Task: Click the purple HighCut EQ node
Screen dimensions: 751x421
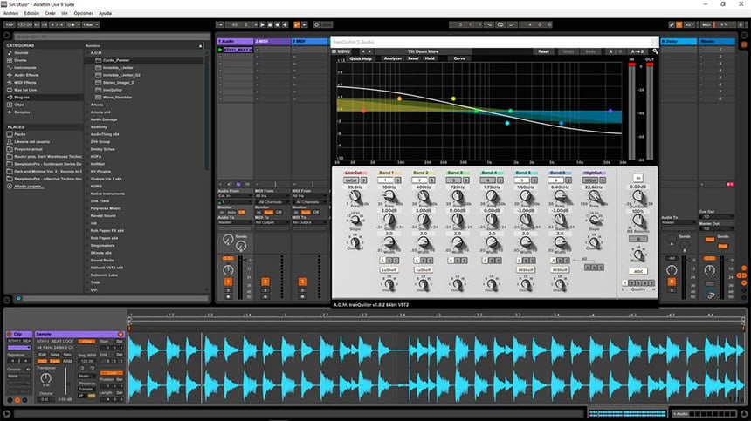Action: pos(610,111)
